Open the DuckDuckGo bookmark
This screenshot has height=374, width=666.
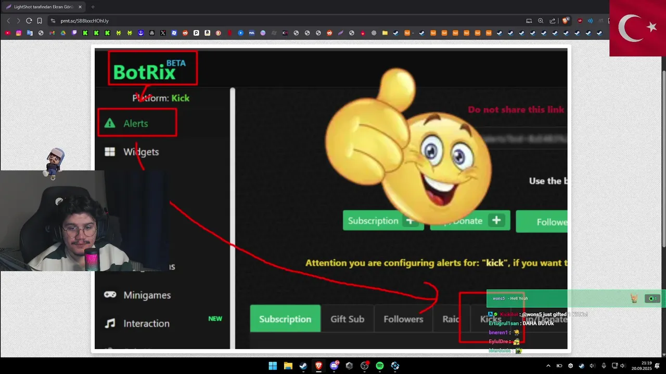(219, 33)
